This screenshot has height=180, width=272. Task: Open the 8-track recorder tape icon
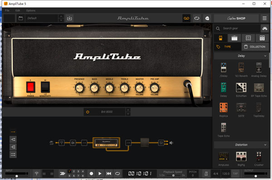coord(186,18)
